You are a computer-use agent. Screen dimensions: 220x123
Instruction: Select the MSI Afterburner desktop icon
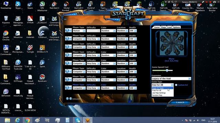tap(42, 6)
